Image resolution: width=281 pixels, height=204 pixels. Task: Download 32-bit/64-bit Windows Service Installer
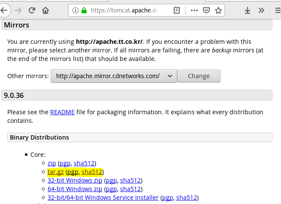pyautogui.click(x=103, y=198)
